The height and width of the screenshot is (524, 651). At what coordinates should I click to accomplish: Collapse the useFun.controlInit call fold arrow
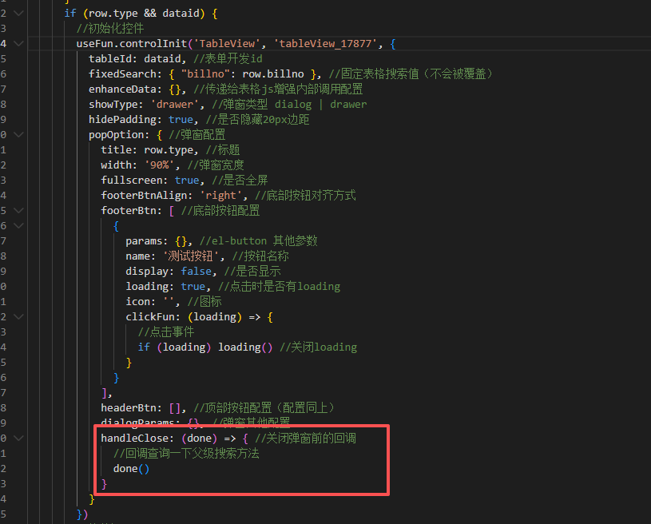tap(19, 44)
